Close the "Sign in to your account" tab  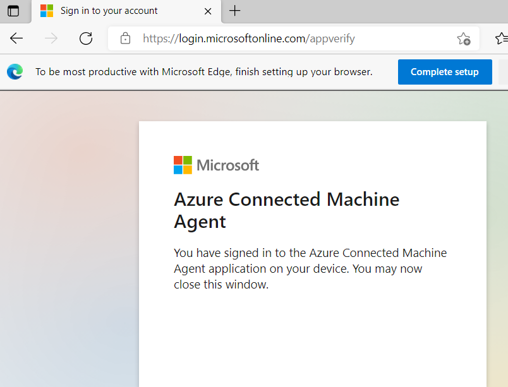pos(209,11)
